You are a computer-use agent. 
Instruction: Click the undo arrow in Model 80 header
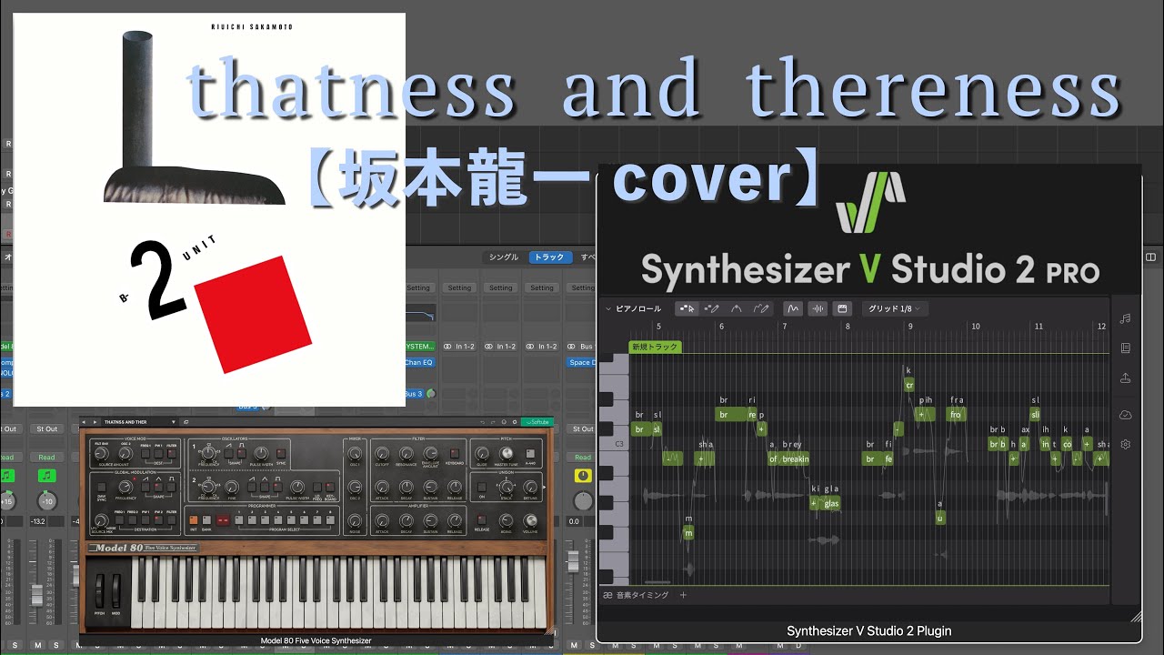pos(483,421)
